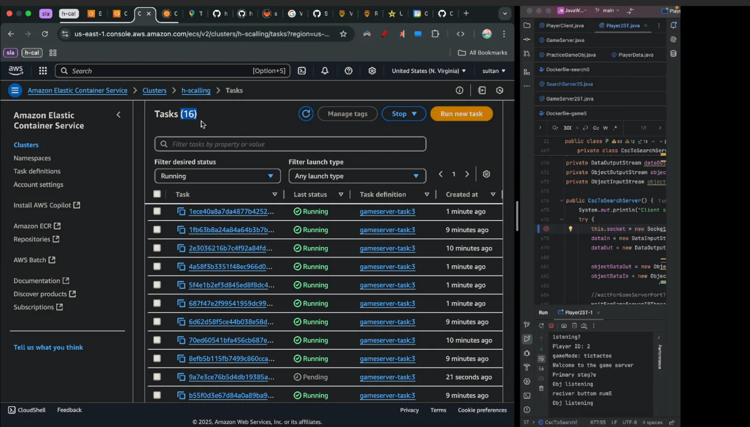
Task: Open the info panel icon in breadcrumb bar
Action: click(459, 90)
